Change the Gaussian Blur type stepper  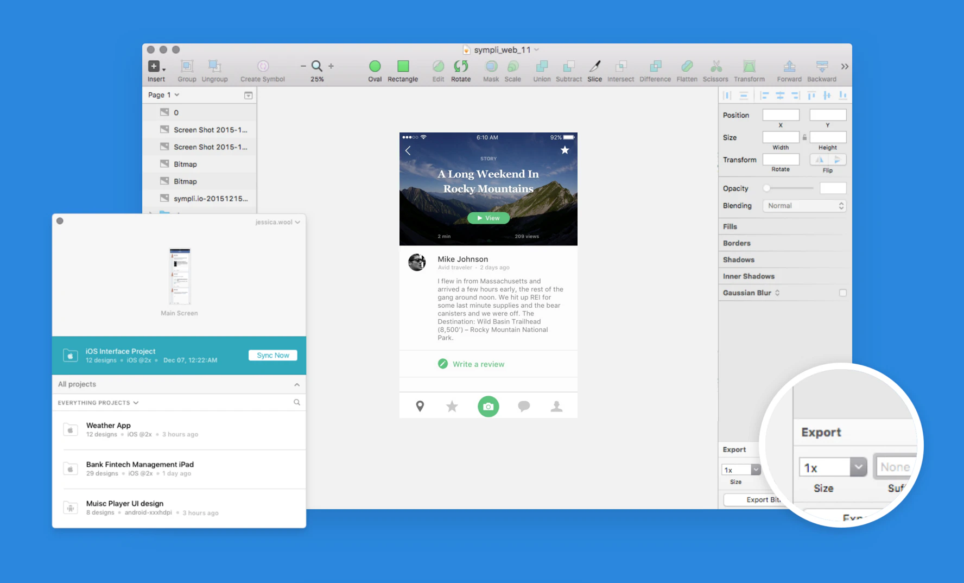click(x=777, y=293)
